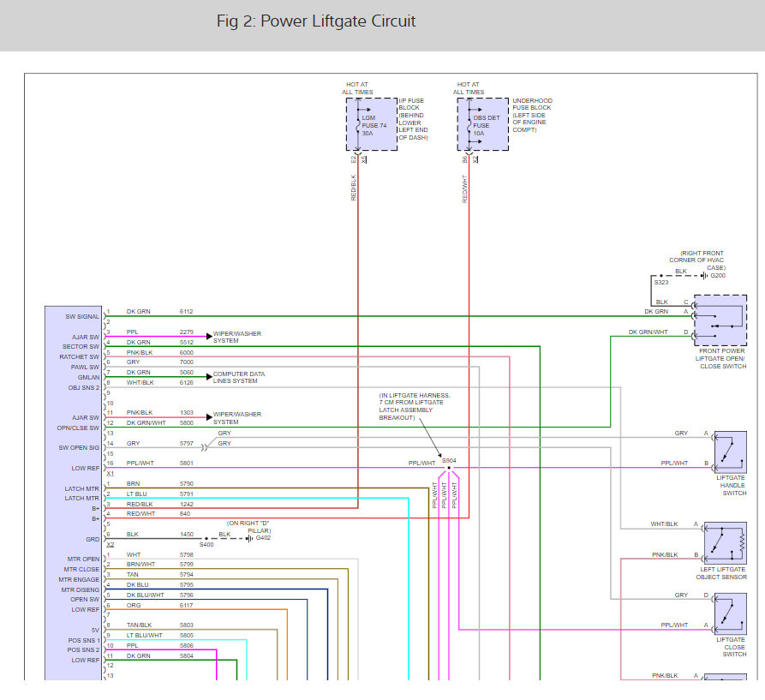This screenshot has height=700, width=765.
Task: Click the OBS DET Fuse 10A block
Action: point(482,124)
